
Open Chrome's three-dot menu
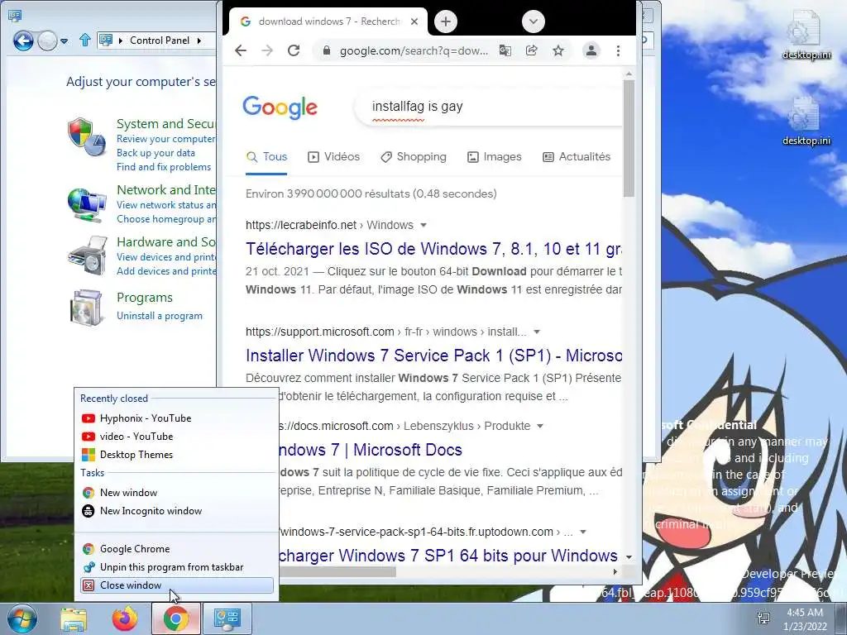point(618,50)
